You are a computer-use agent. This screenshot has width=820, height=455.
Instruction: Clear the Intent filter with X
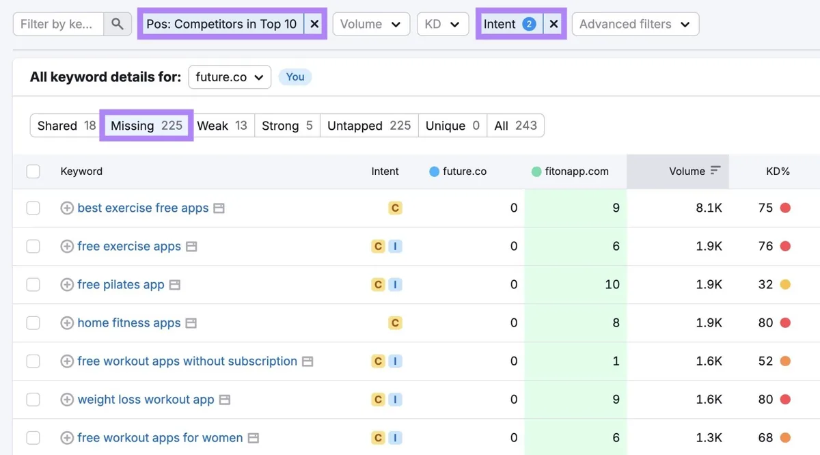(553, 24)
